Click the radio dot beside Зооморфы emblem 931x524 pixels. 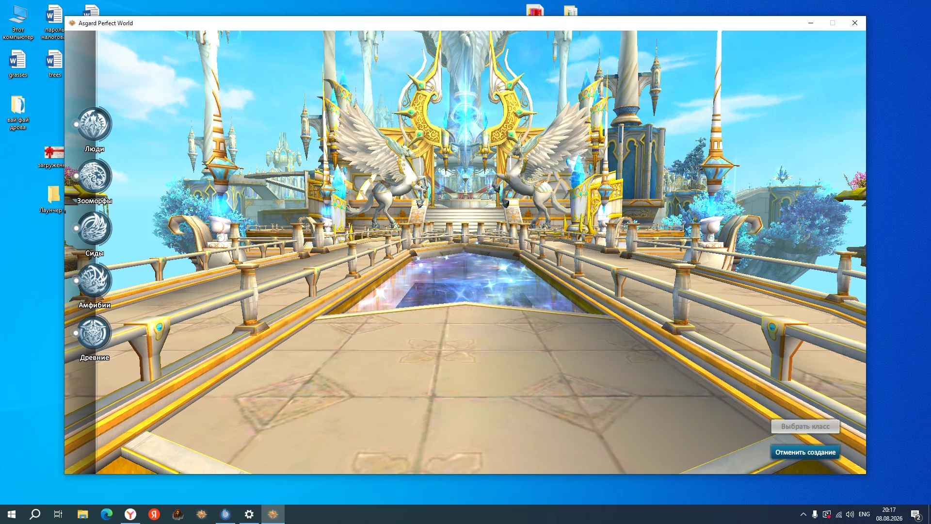(76, 176)
